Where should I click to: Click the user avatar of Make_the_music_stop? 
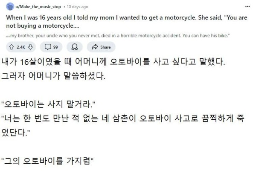(x=10, y=7)
